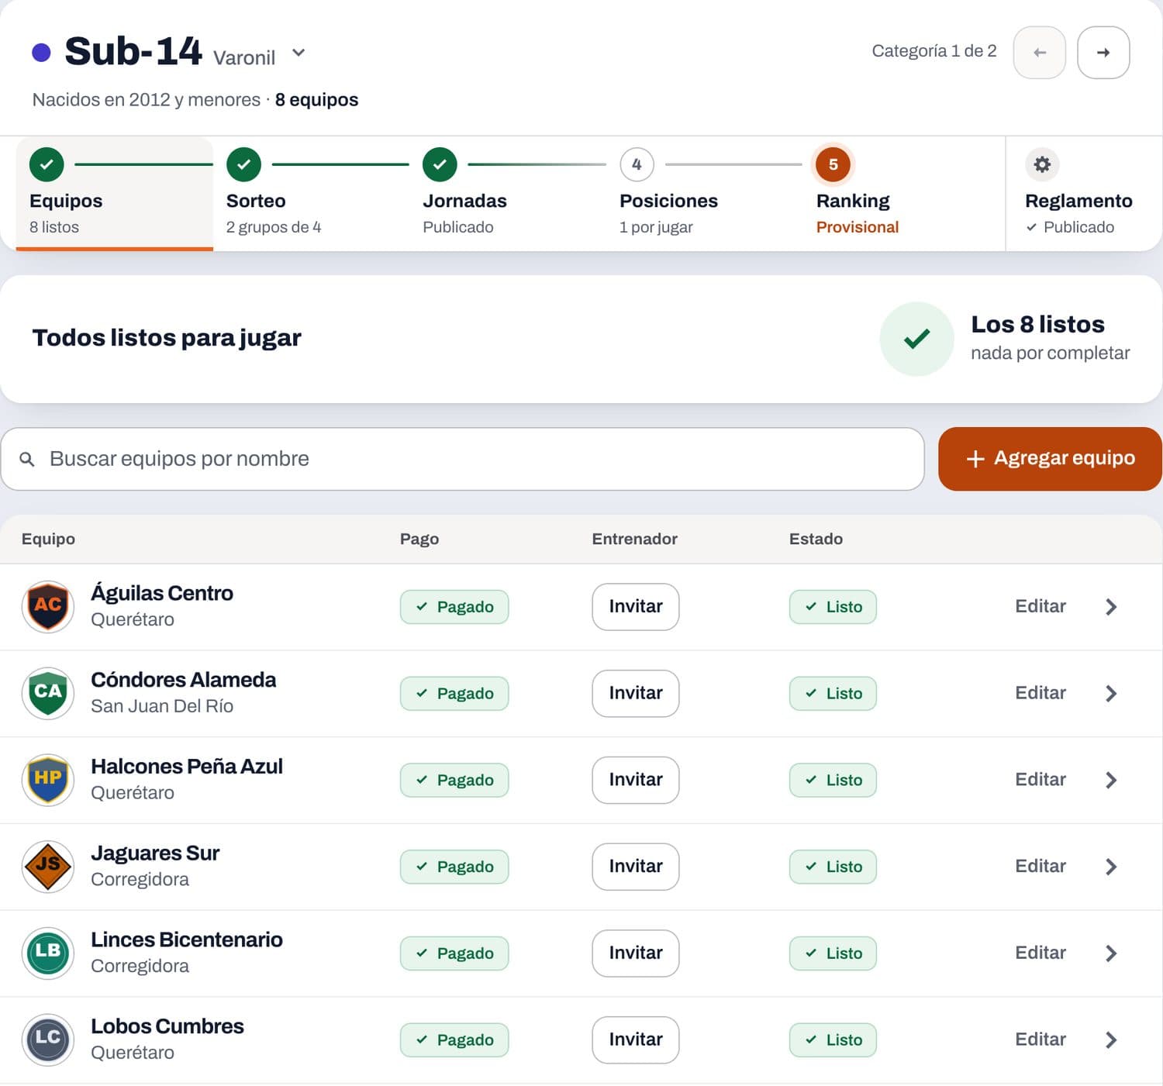Switch to the Jornadas step tab
Screen dimensions: 1163x1086
(x=508, y=193)
